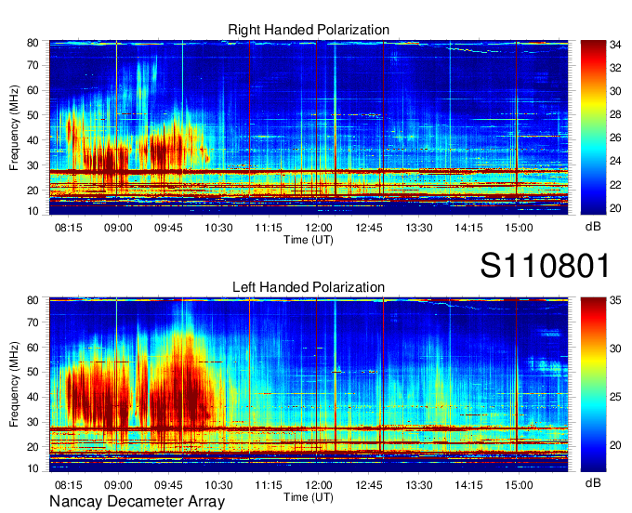The height and width of the screenshot is (513, 632).
Task: Select the S110801 label
Action: point(546,265)
